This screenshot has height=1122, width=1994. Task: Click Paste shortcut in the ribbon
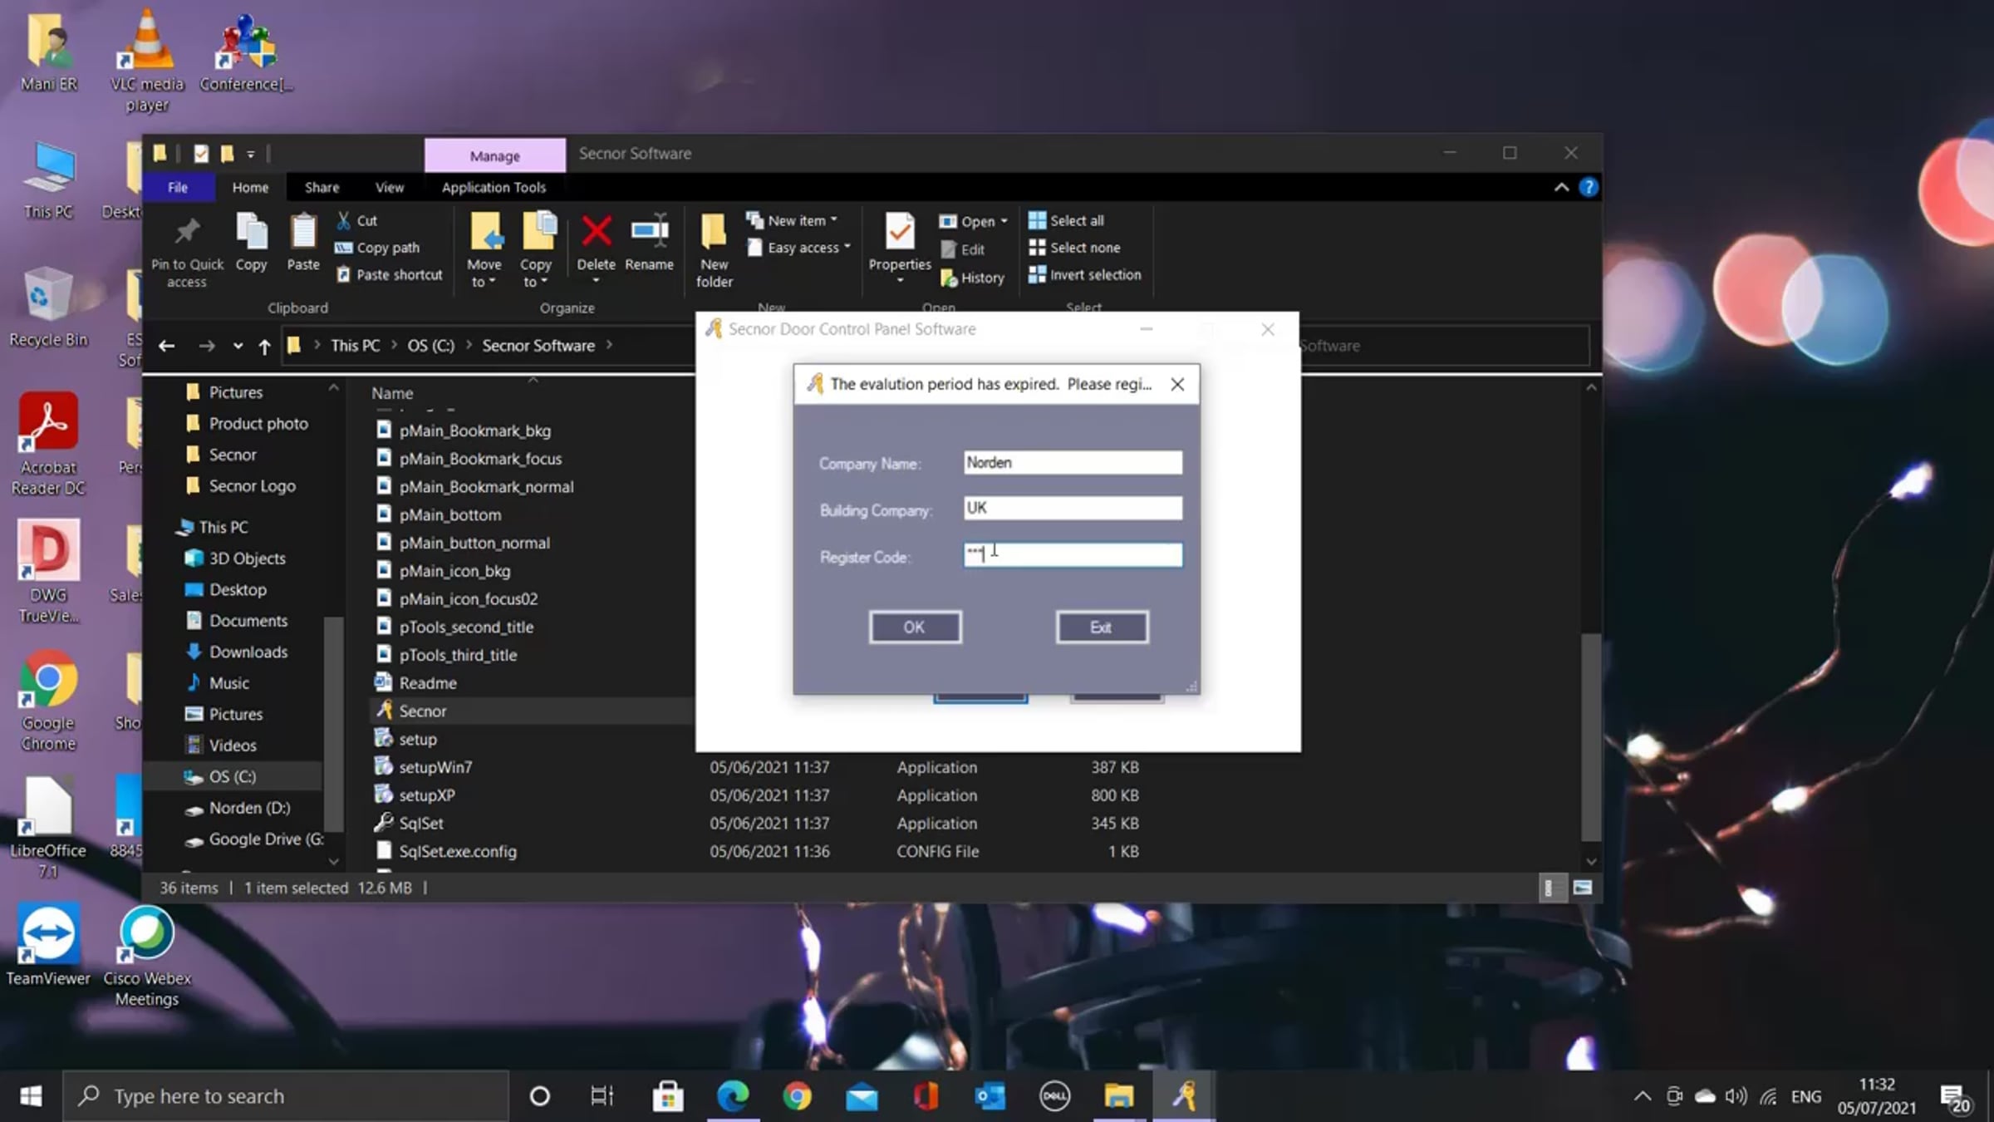pos(389,274)
